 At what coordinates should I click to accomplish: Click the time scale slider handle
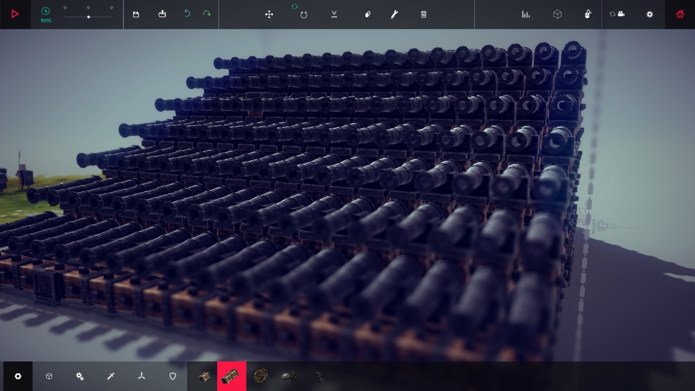89,17
